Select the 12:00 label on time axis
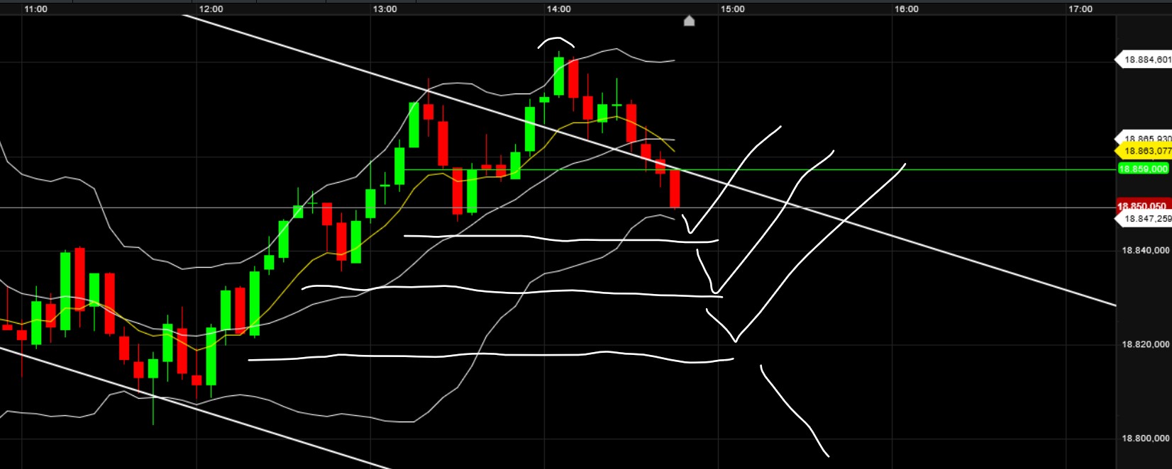This screenshot has width=1172, height=469. click(211, 9)
